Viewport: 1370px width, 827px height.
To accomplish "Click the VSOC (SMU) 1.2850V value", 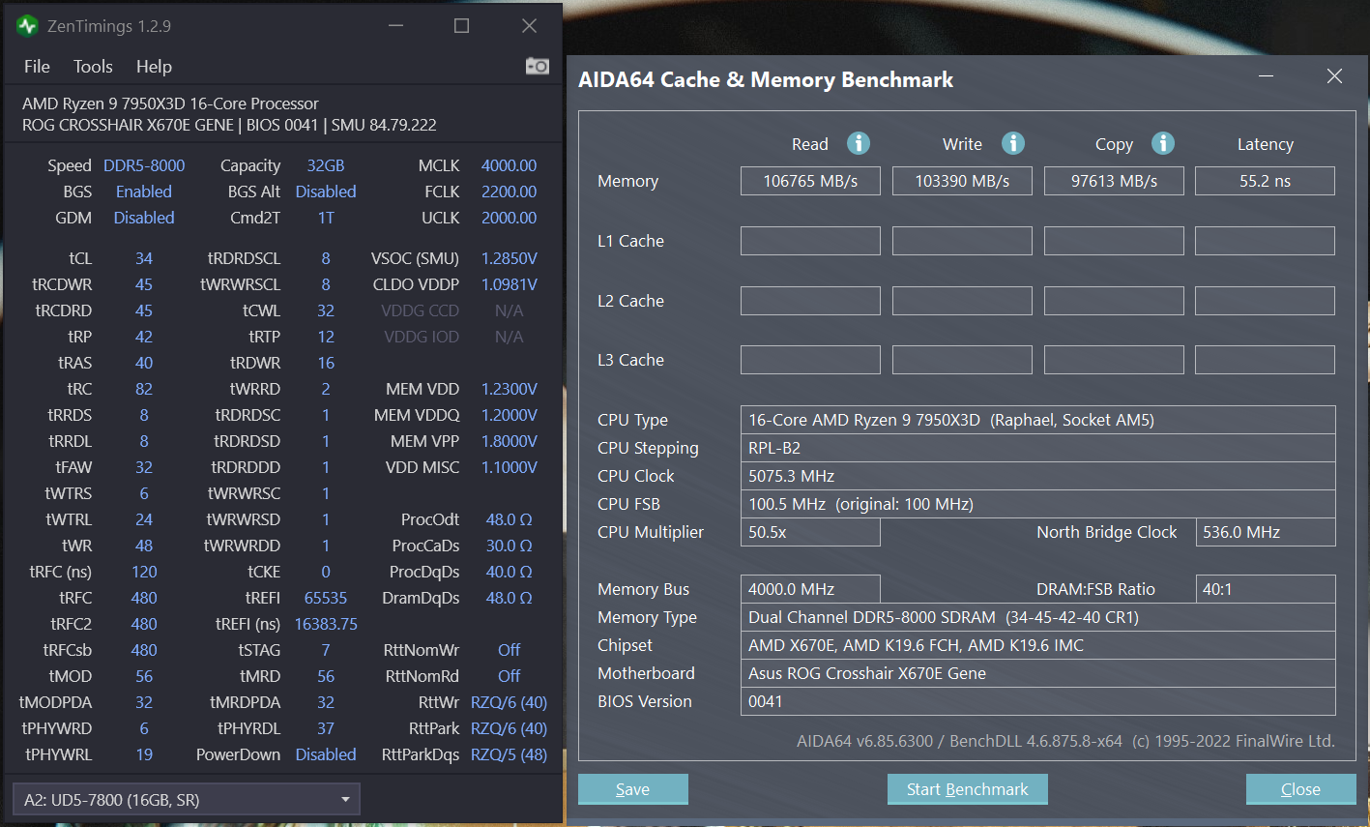I will (509, 258).
